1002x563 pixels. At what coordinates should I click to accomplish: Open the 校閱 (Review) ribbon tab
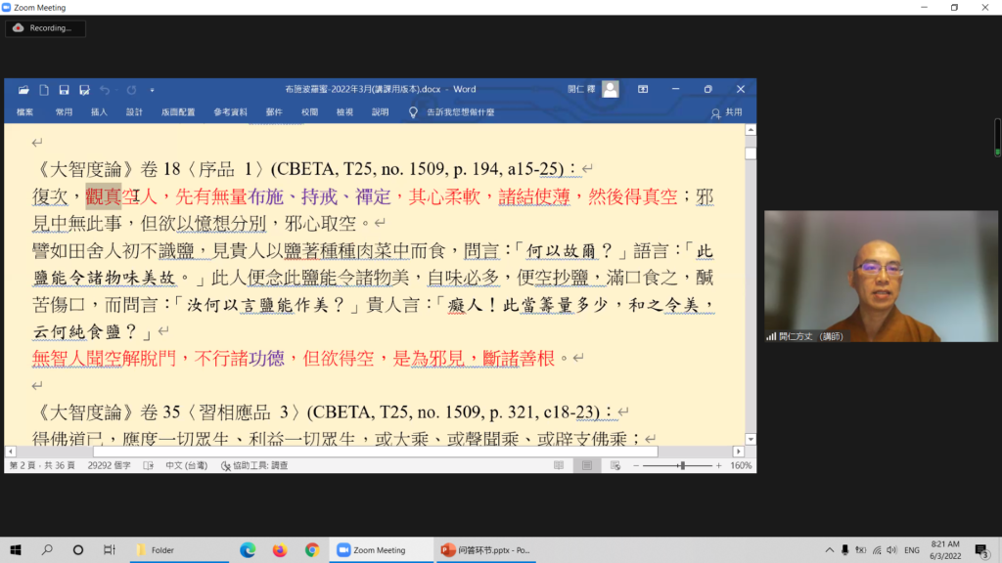click(309, 112)
